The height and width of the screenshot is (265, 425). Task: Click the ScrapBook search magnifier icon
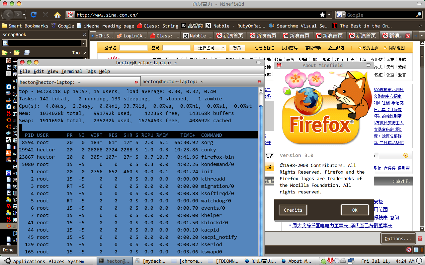5,43
